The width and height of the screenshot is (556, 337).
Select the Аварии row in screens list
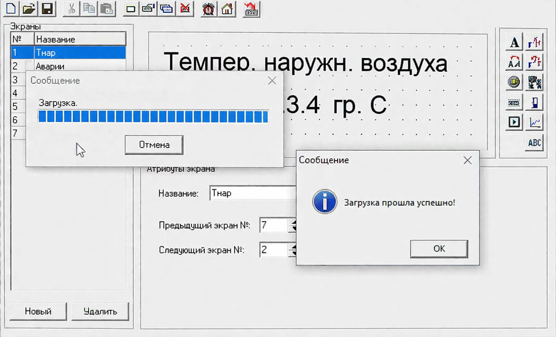pyautogui.click(x=80, y=66)
